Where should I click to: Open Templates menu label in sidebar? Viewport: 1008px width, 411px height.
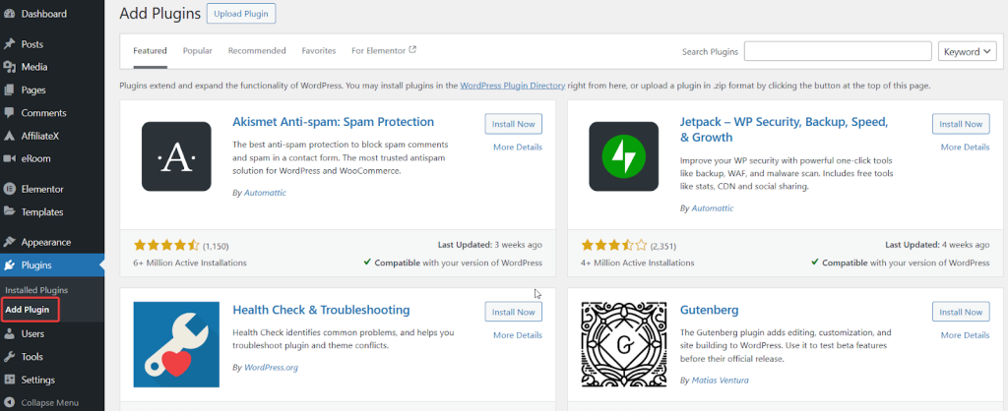[42, 212]
